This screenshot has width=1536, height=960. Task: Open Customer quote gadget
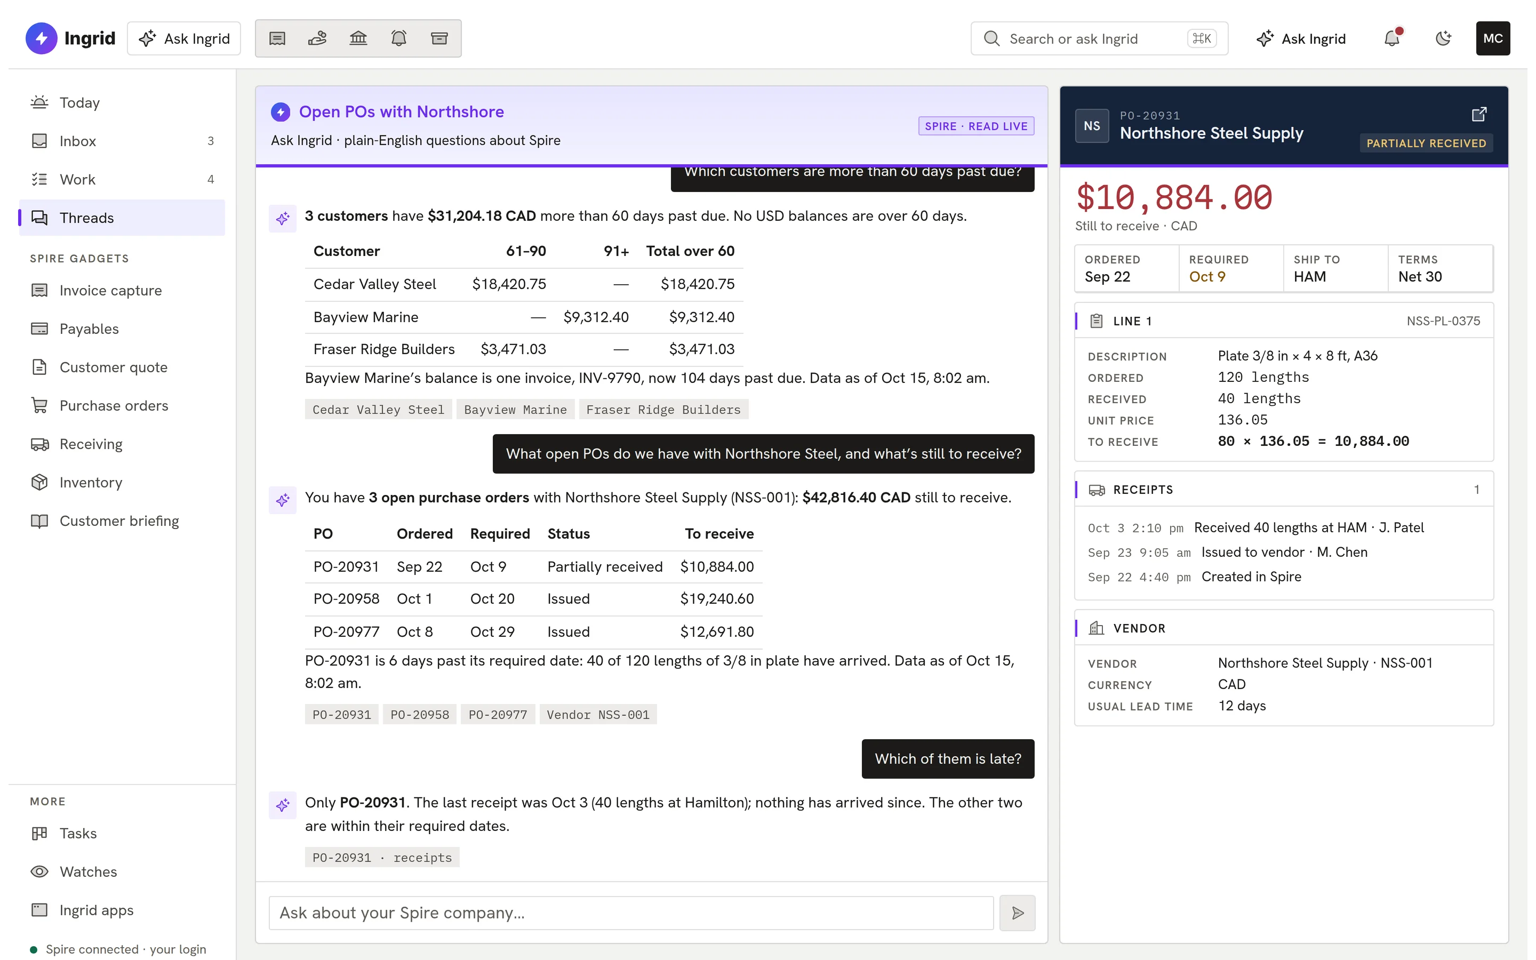pos(122,367)
